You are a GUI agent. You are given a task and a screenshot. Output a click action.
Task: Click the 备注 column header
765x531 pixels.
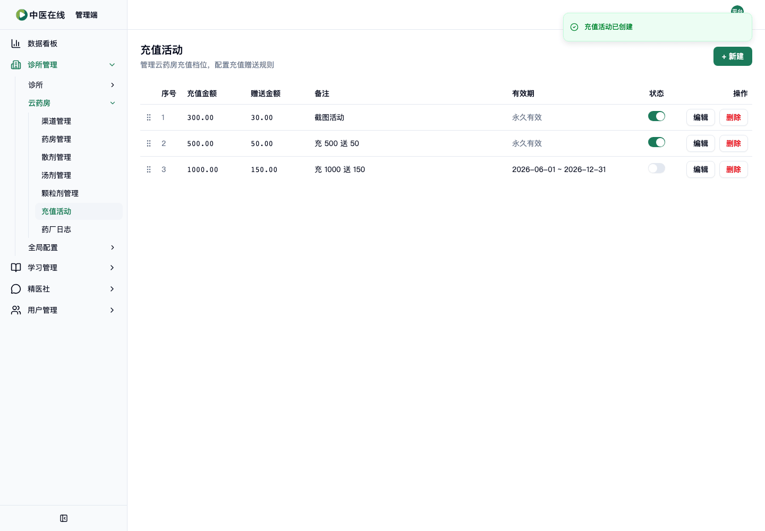pyautogui.click(x=322, y=93)
